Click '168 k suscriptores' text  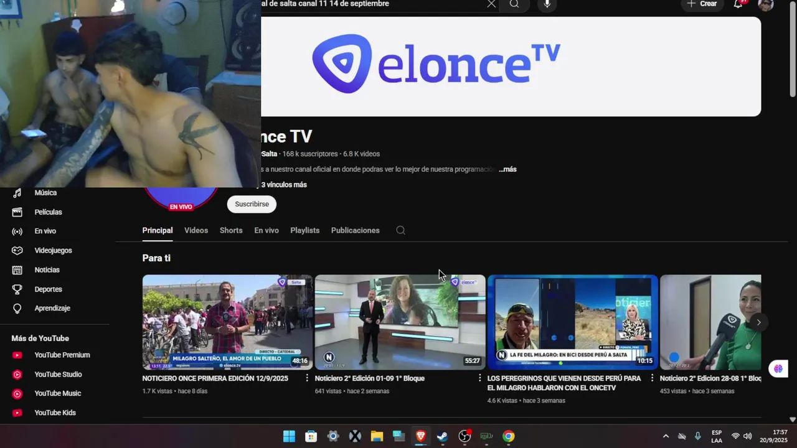[x=310, y=154]
